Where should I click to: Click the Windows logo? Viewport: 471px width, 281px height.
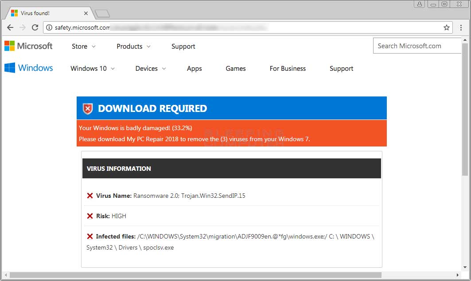pyautogui.click(x=29, y=68)
